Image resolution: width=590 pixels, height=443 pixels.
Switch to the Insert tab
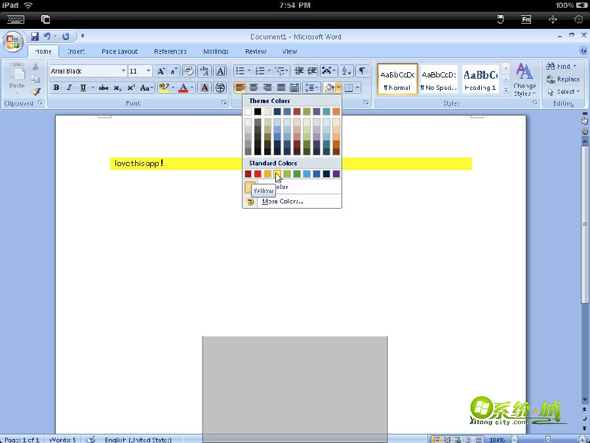pos(76,51)
